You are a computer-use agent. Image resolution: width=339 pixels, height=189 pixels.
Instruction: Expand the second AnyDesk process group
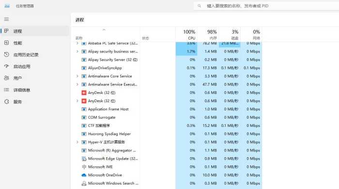click(77, 101)
